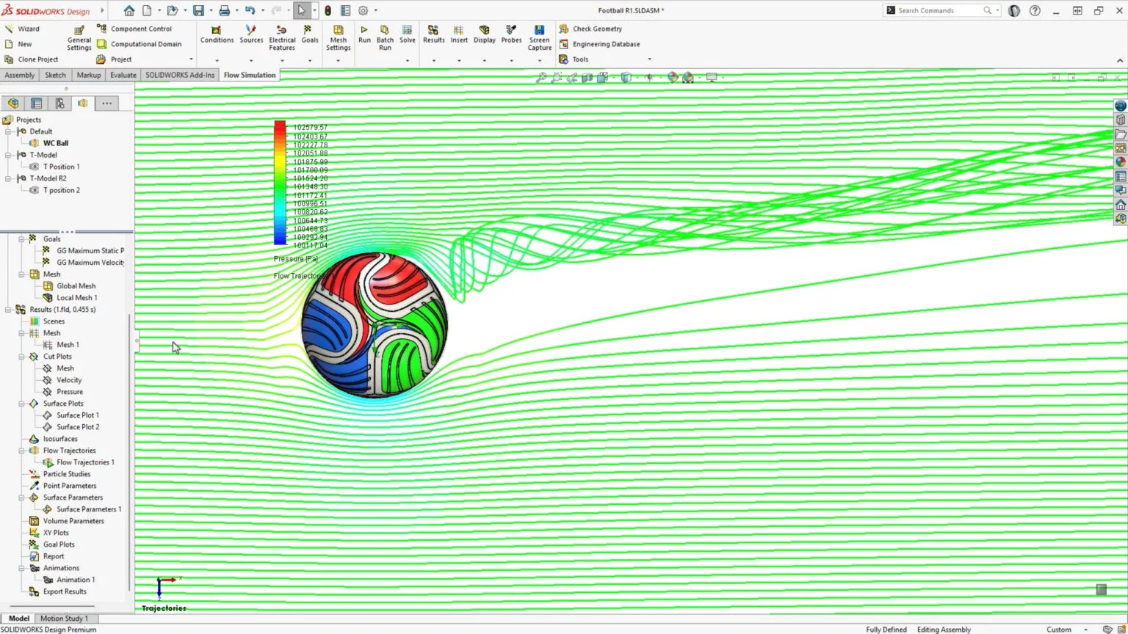1128x634 pixels.
Task: Open Mesh Settings
Action: 339,37
